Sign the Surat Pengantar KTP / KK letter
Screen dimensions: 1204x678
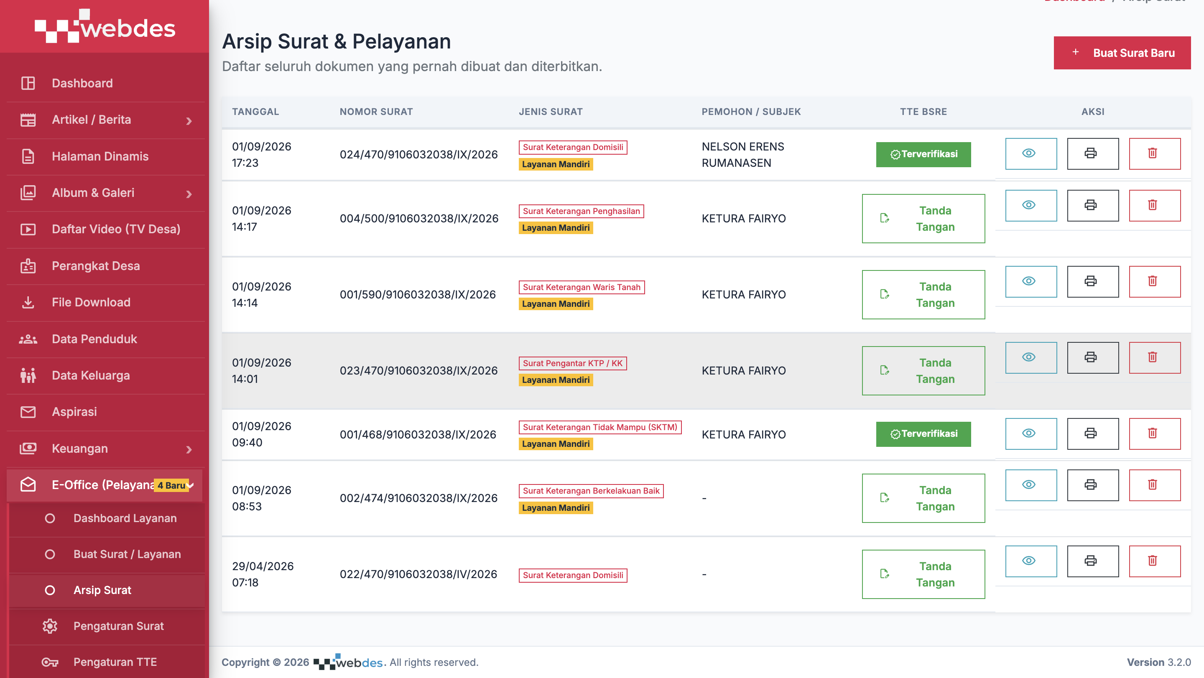(x=923, y=370)
